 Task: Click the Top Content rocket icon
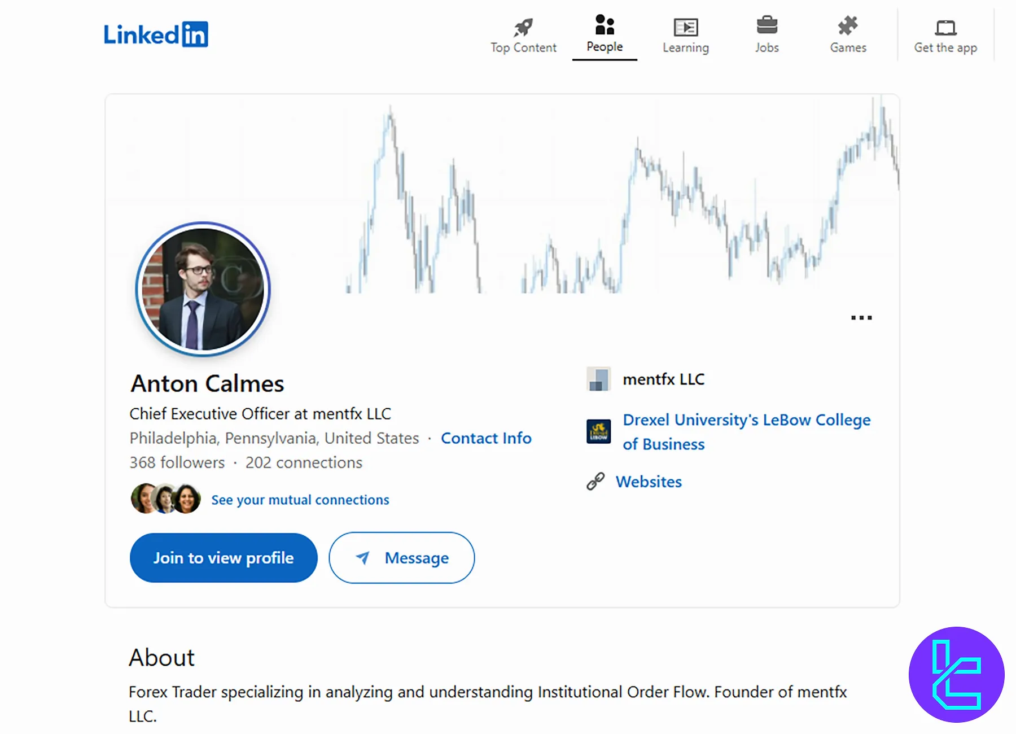click(x=523, y=25)
